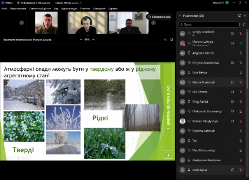This screenshot has width=249, height=180.
Task: Open the Файл menu
Action: click(4, 9)
